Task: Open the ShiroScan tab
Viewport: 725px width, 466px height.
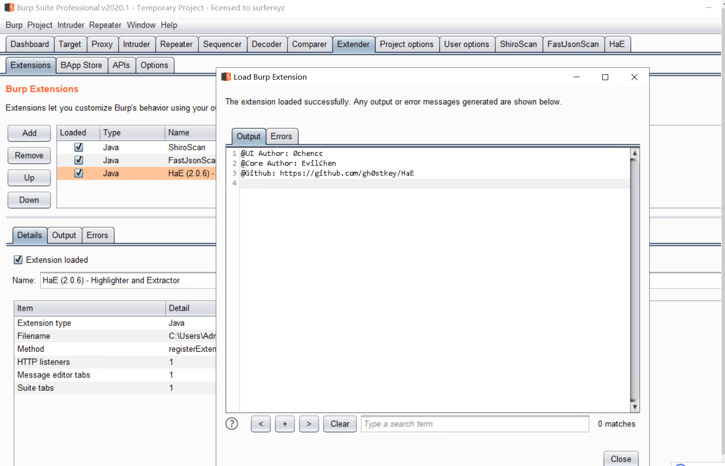Action: (518, 44)
